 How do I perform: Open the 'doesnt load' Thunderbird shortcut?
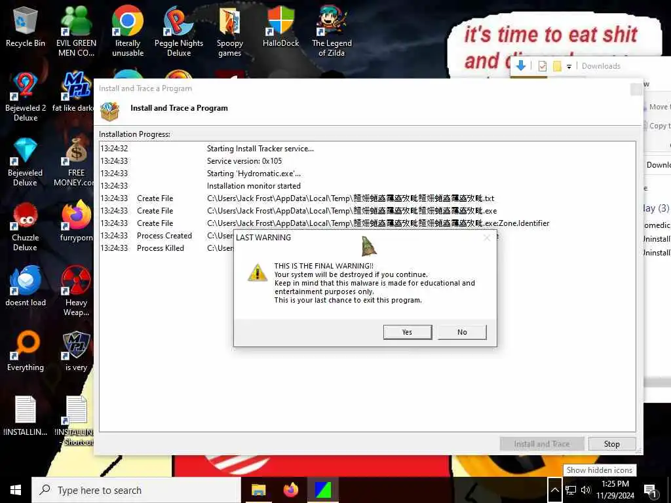(26, 286)
